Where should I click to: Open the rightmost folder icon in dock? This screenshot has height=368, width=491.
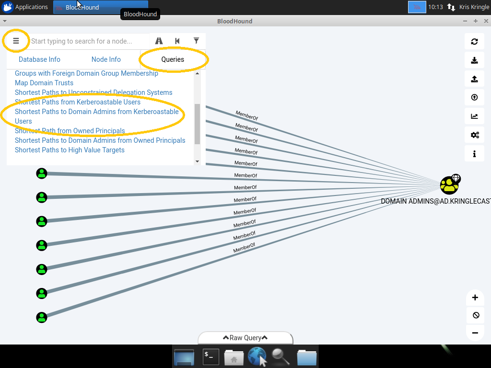pyautogui.click(x=307, y=357)
